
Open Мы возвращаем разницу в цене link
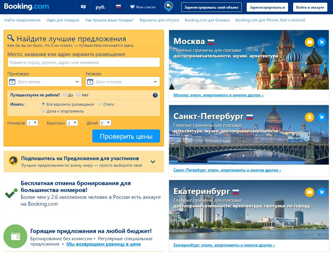(104, 244)
